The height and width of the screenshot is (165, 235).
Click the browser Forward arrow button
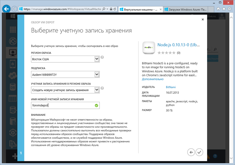pyautogui.click(x=14, y=9)
